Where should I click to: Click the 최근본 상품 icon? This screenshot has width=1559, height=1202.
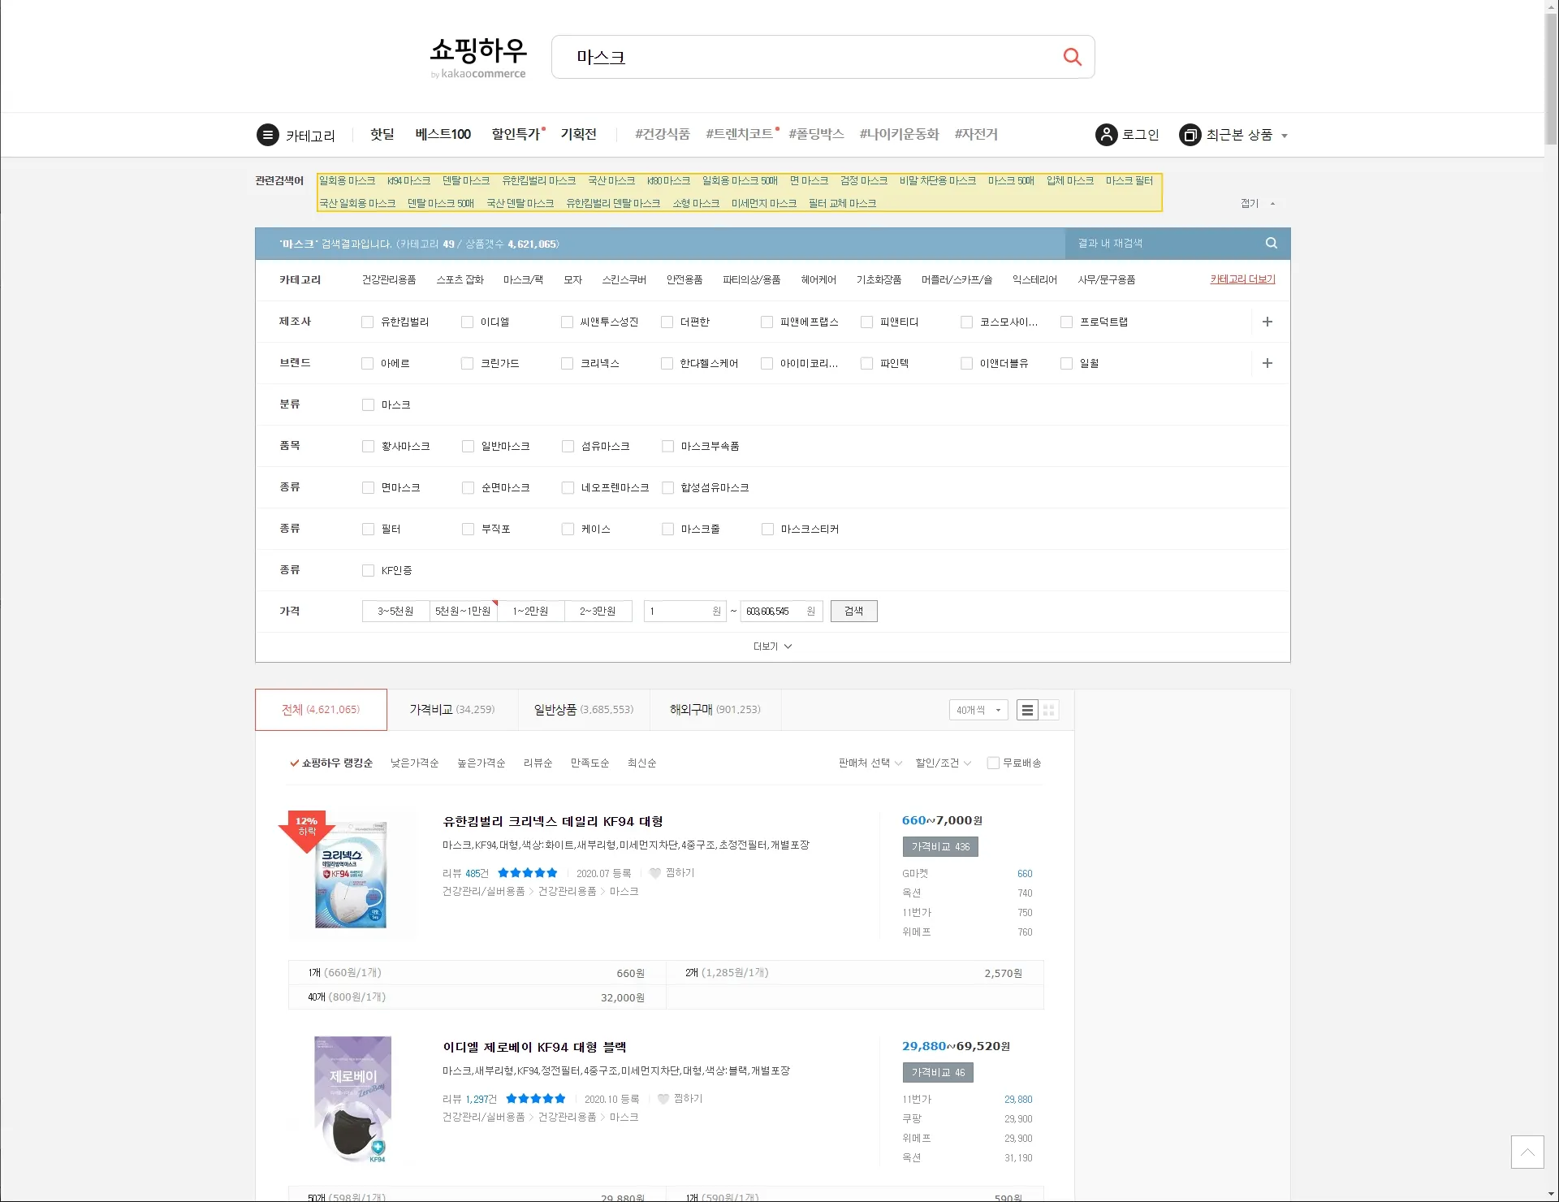point(1190,135)
